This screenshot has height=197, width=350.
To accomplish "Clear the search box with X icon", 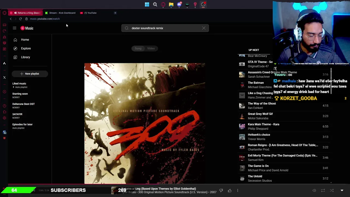I will pos(204,28).
